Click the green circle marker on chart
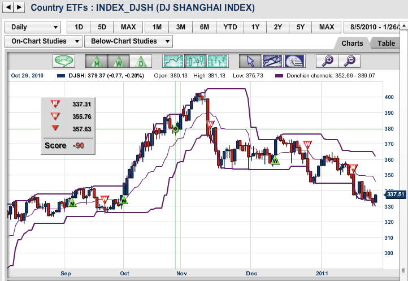The image size is (408, 281). point(175,129)
